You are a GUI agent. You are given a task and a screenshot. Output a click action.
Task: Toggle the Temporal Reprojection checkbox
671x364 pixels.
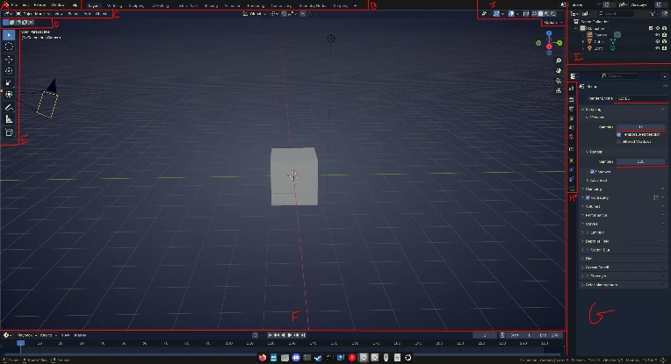coord(619,134)
